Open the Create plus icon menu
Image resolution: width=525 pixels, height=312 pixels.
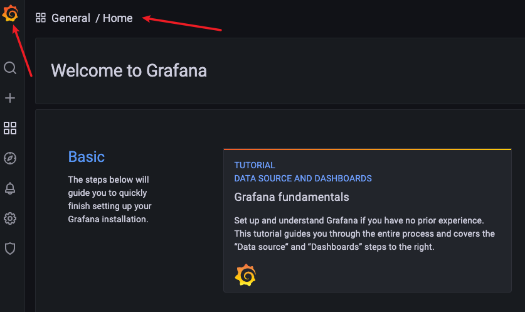click(10, 98)
